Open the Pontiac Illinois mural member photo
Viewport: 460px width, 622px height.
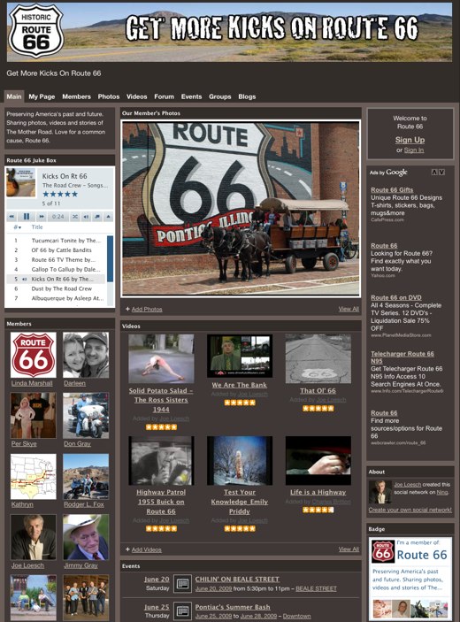[x=241, y=209]
